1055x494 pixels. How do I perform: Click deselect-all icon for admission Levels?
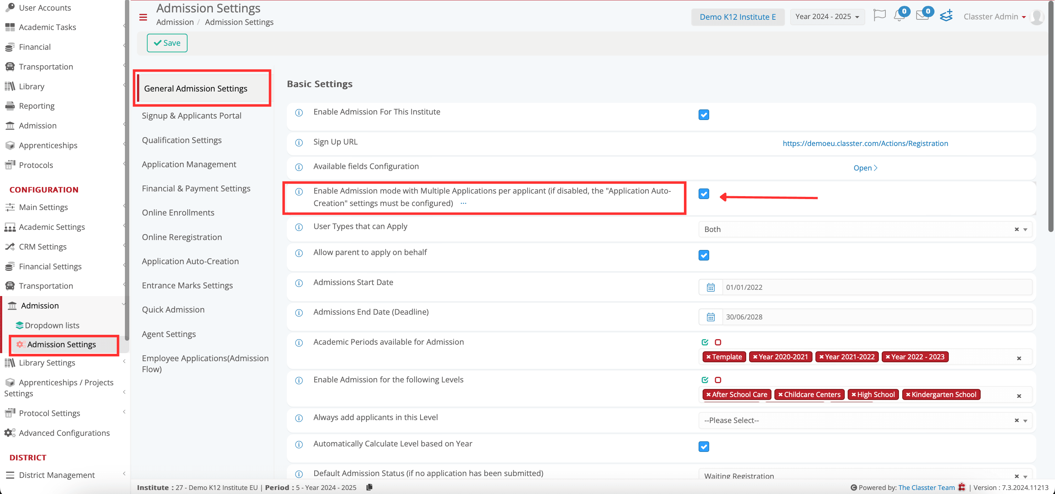click(718, 380)
